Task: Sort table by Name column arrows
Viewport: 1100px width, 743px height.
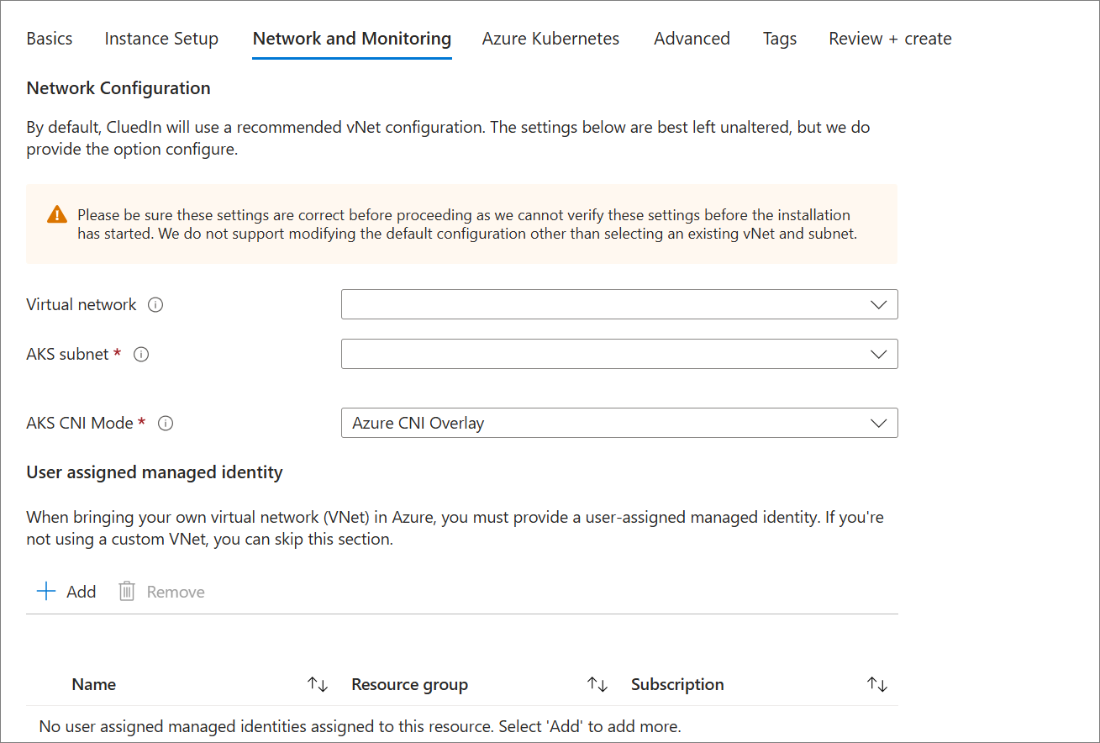Action: coord(318,685)
